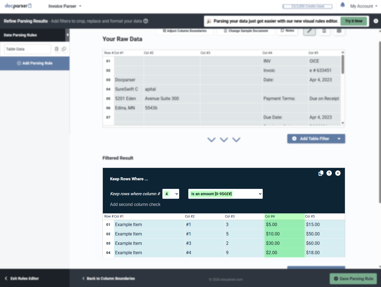Collapse the Data Parsing Rules sidebar
This screenshot has width=381, height=287.
[x=67, y=35]
